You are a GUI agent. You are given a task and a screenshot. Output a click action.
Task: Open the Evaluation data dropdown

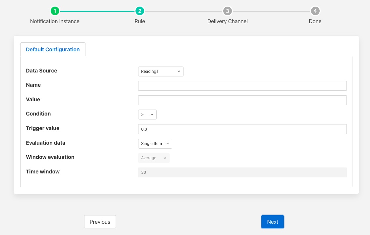(x=155, y=144)
